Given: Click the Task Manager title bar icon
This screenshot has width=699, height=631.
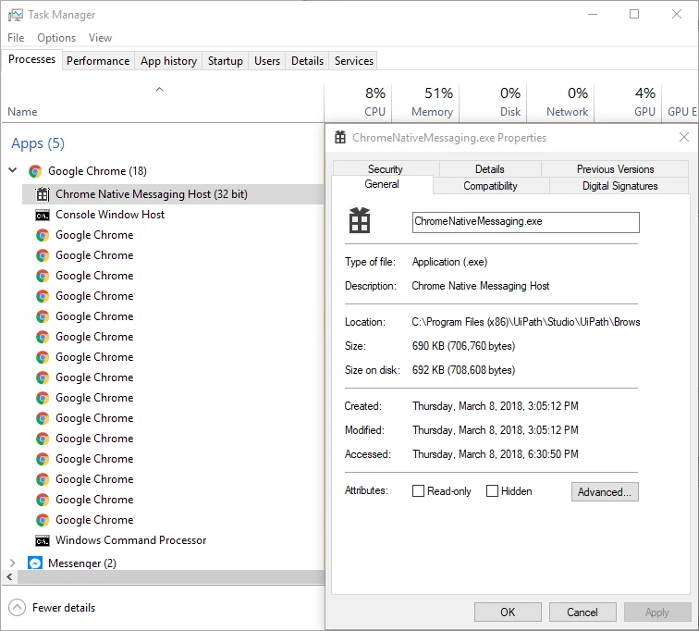Looking at the screenshot, I should [x=15, y=15].
